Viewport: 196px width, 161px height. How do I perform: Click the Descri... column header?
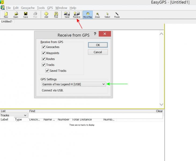(x=35, y=119)
